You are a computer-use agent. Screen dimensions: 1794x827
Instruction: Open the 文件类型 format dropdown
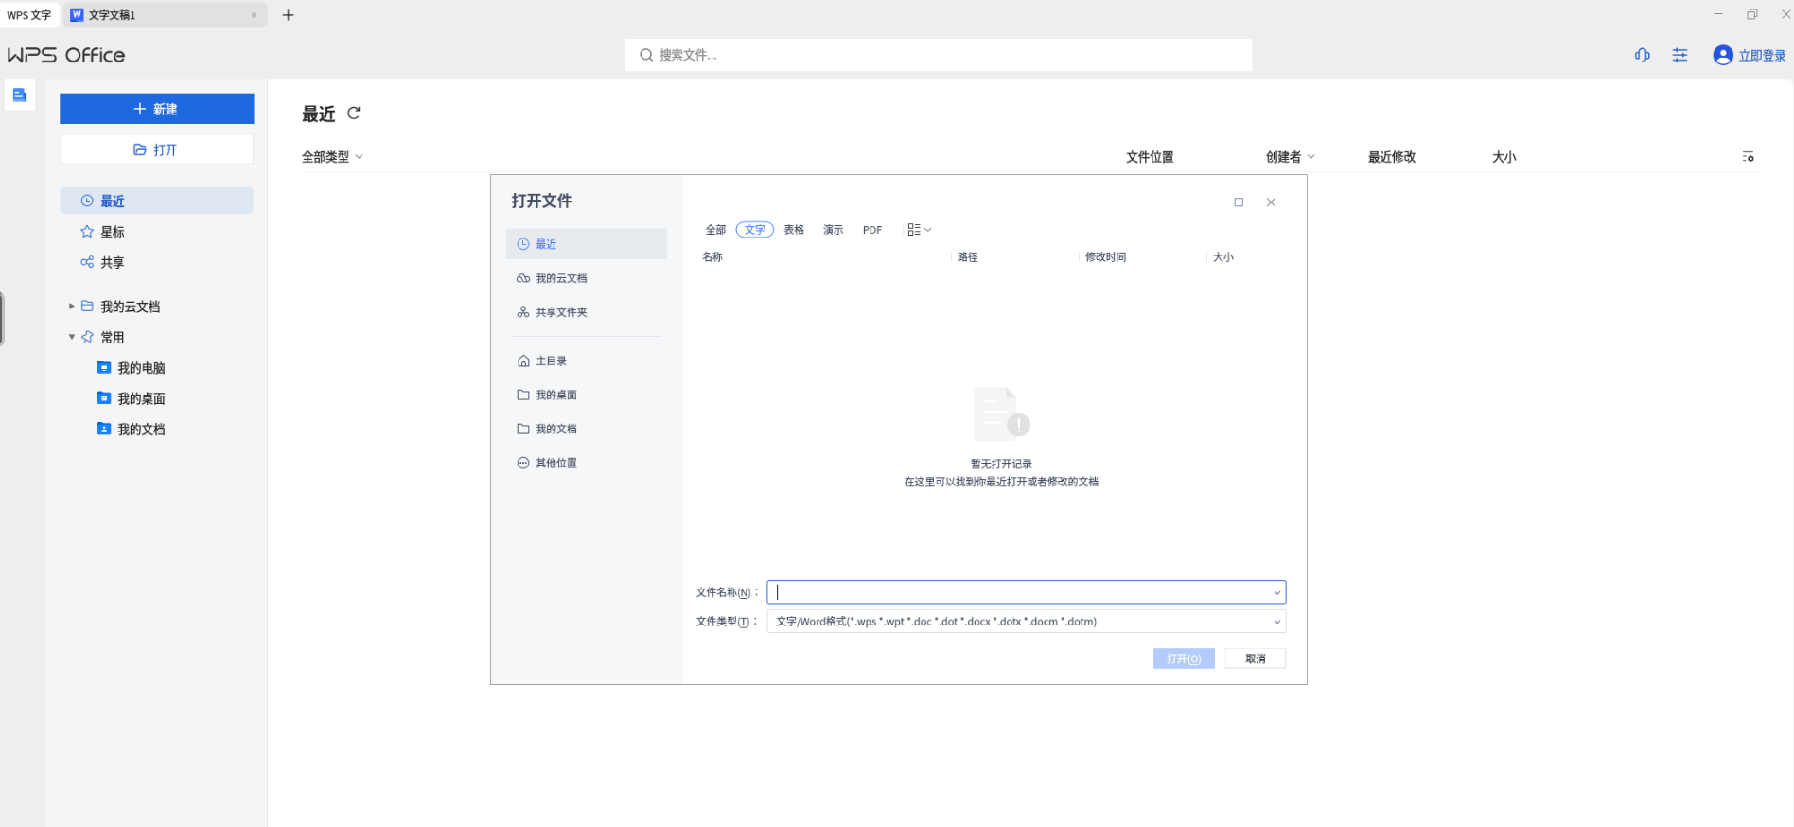tap(1276, 622)
